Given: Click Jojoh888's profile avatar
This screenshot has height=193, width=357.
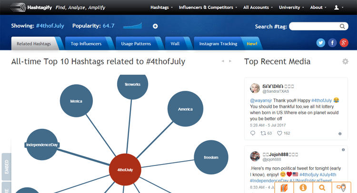Looking at the screenshot, I should click(255, 156).
